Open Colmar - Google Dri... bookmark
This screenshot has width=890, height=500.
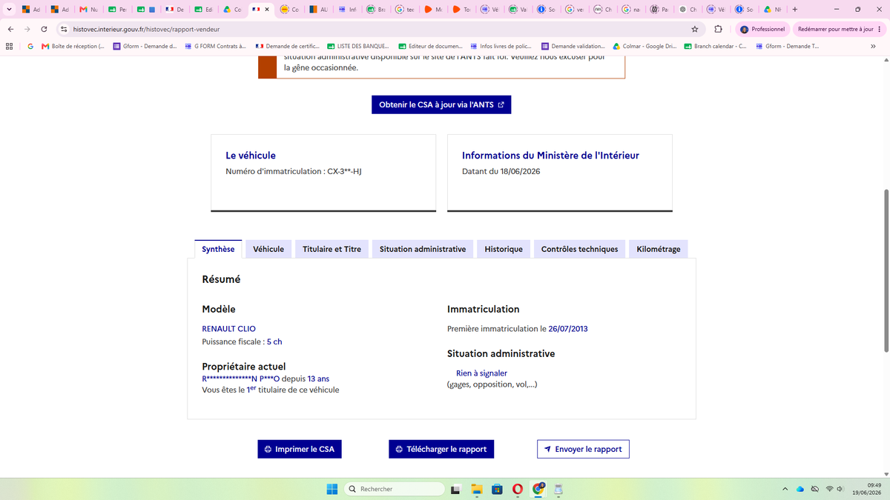[644, 46]
